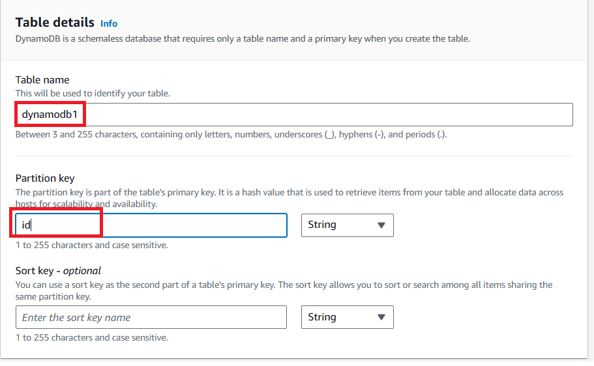Click the arrow icon on Partition key type
This screenshot has width=594, height=366.
coord(381,225)
